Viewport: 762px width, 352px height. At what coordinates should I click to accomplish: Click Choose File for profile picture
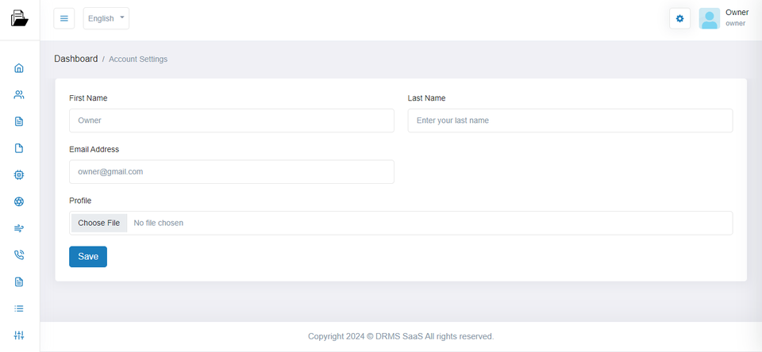point(99,223)
